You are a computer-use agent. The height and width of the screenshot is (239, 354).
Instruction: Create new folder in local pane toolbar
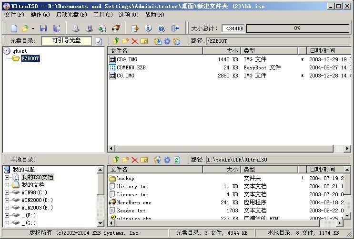coord(125,160)
